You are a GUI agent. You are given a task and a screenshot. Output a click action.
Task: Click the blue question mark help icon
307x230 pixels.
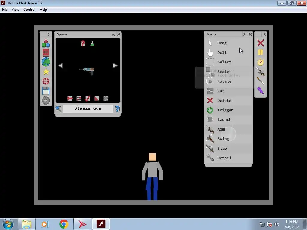pos(117,108)
